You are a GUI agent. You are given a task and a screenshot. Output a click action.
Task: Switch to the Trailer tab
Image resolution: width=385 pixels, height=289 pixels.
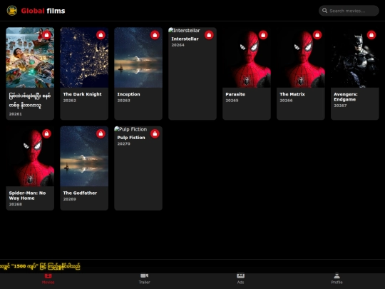pos(144,279)
